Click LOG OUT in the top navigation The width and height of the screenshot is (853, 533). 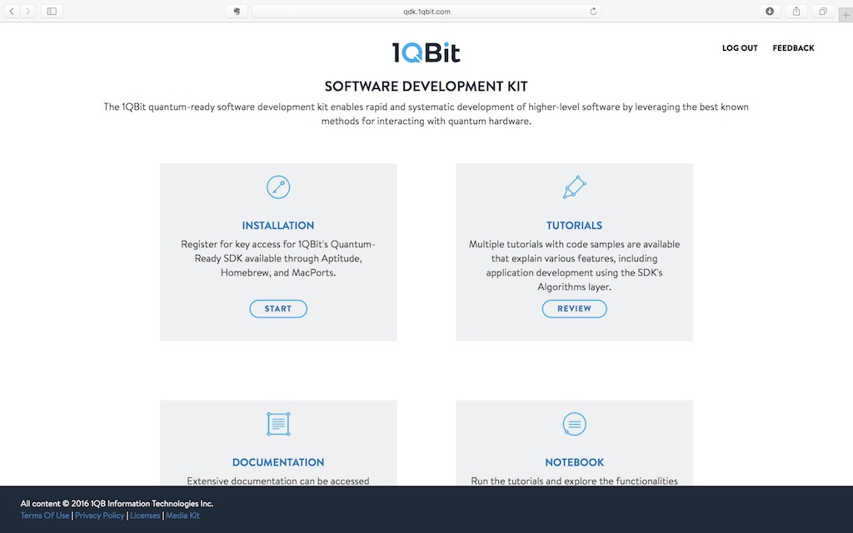(740, 48)
